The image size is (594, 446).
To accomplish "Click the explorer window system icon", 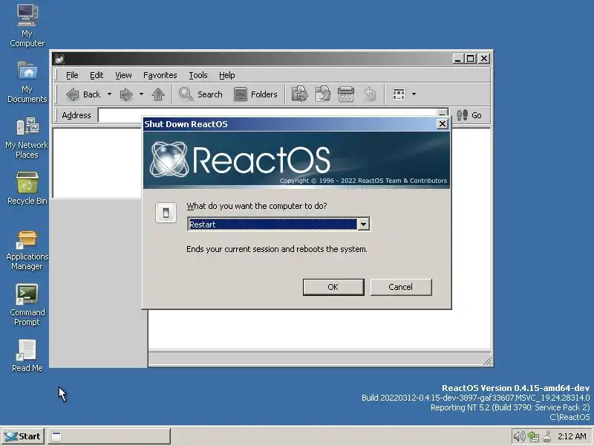I will [59, 59].
